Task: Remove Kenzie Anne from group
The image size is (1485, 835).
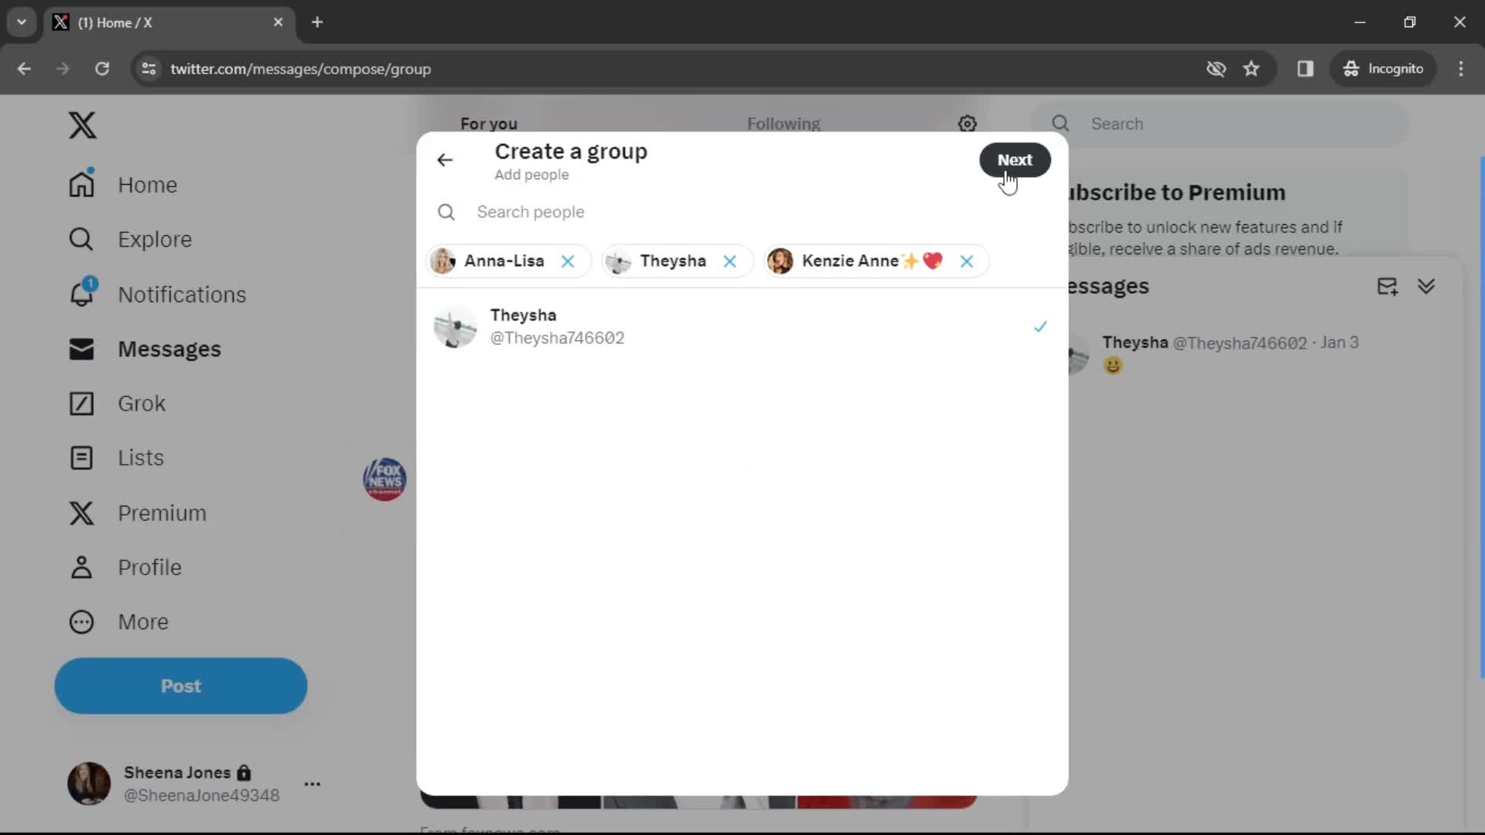Action: pyautogui.click(x=967, y=261)
